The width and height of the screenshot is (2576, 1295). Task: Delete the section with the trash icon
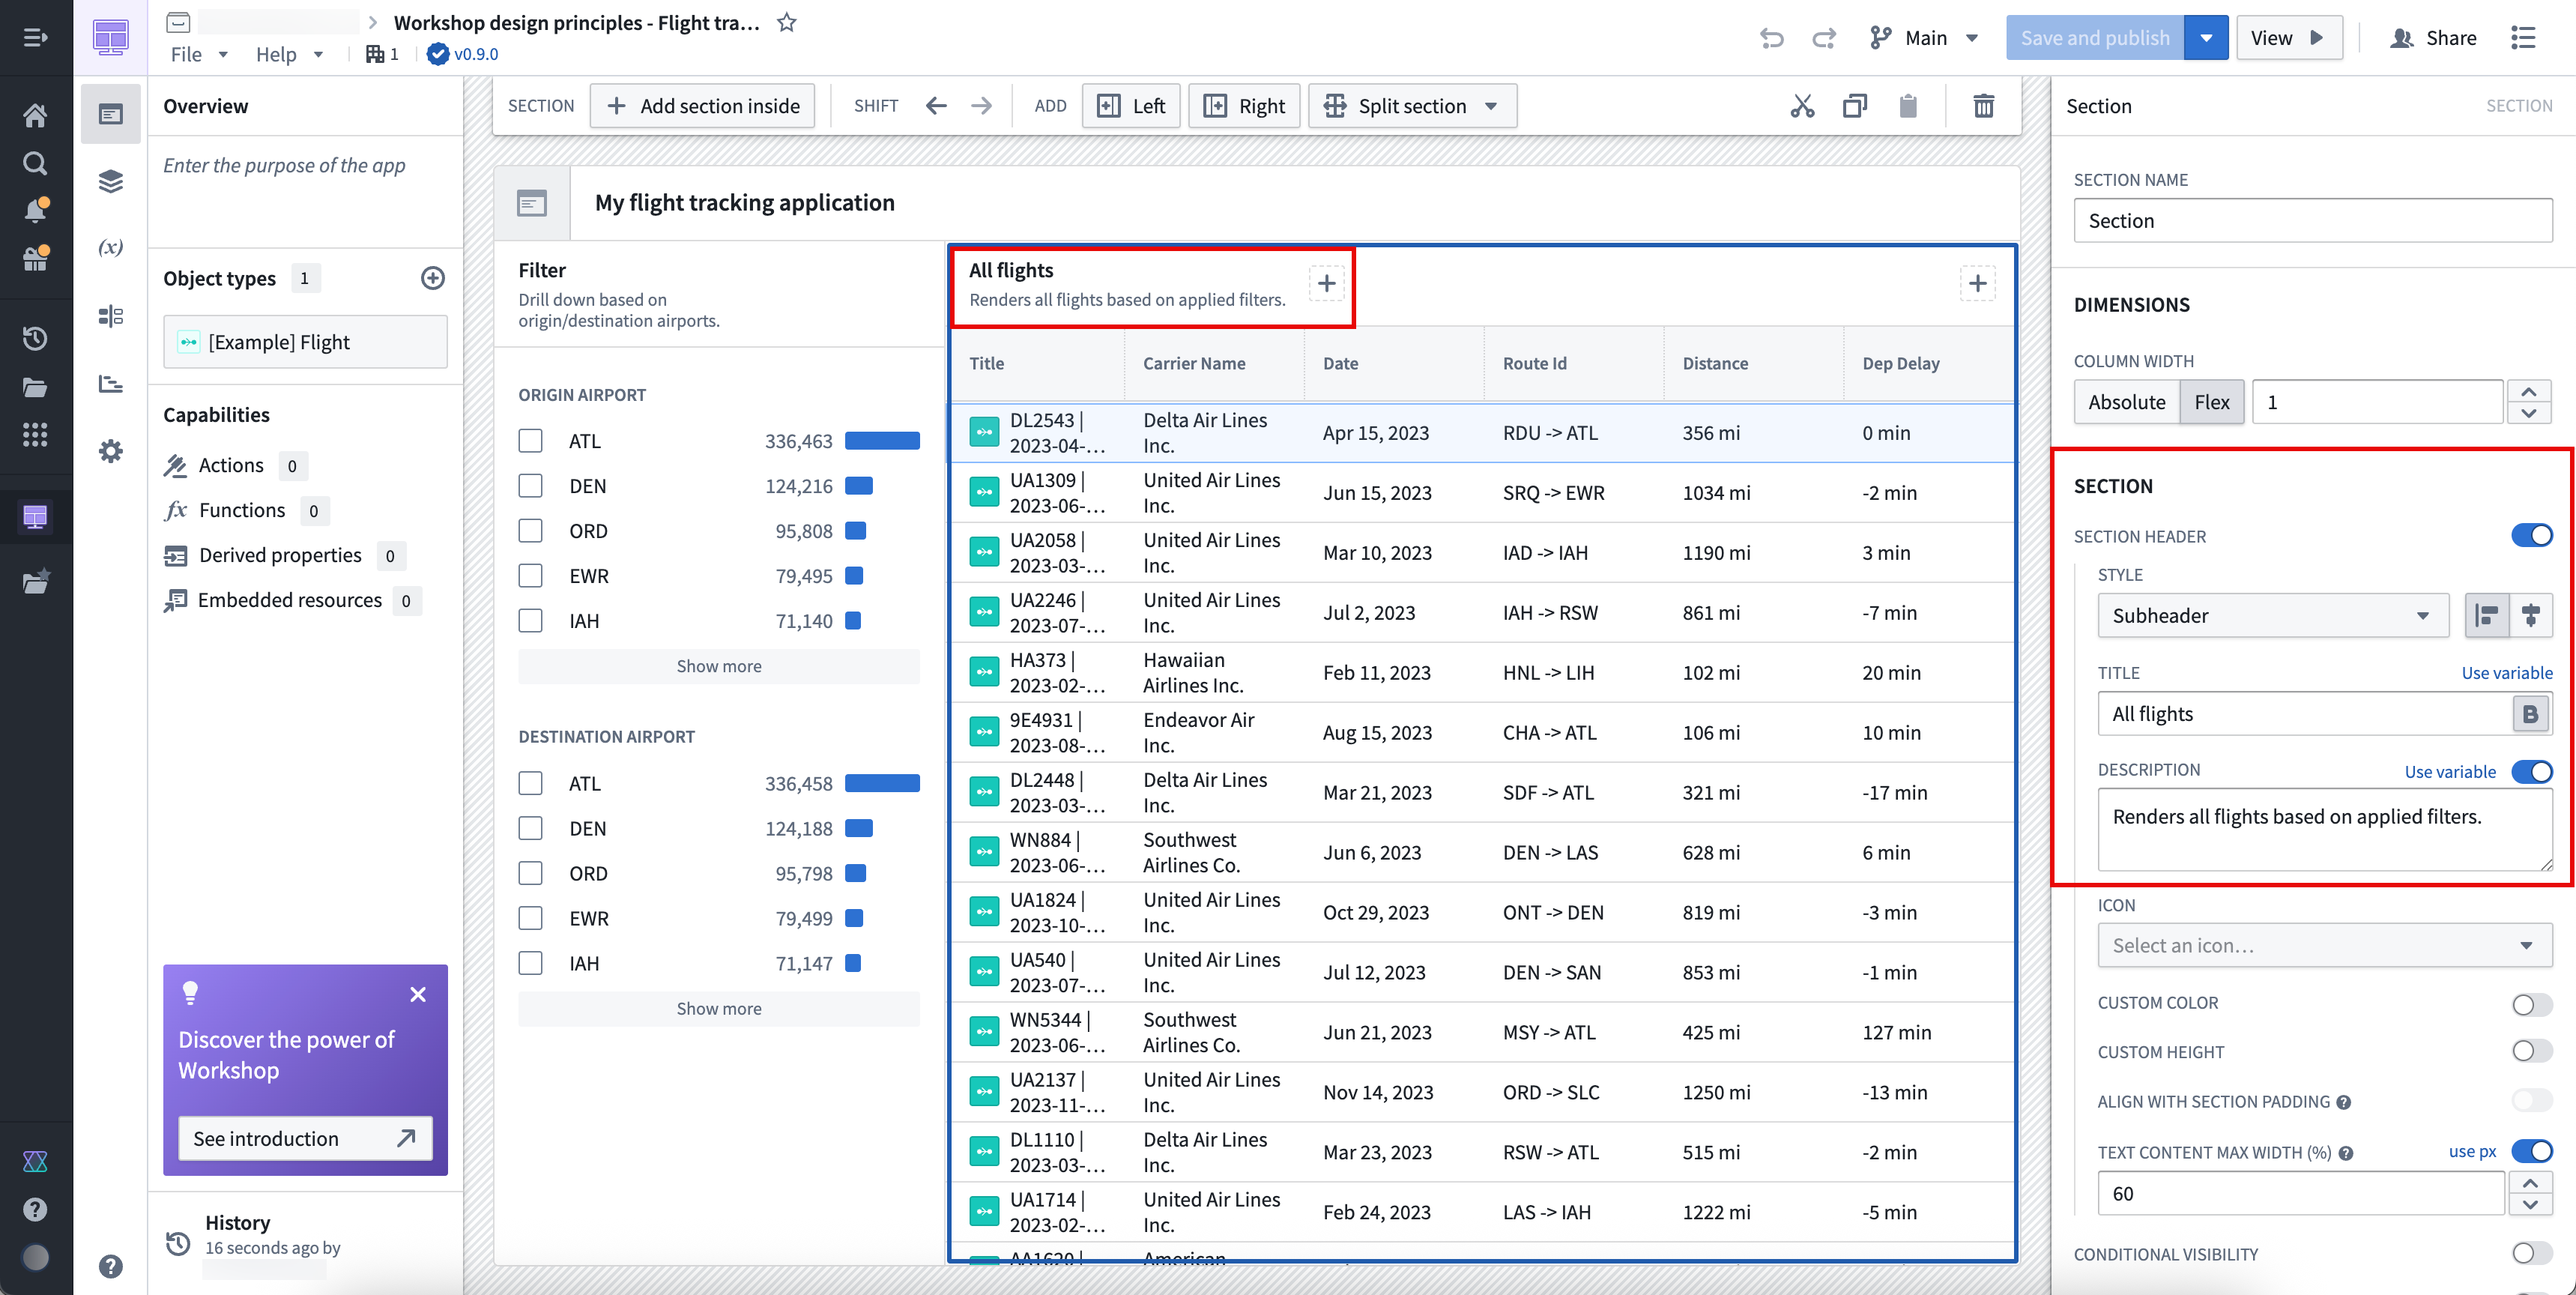[x=1984, y=105]
